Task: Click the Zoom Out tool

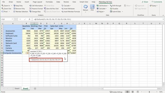Action: 6,9
